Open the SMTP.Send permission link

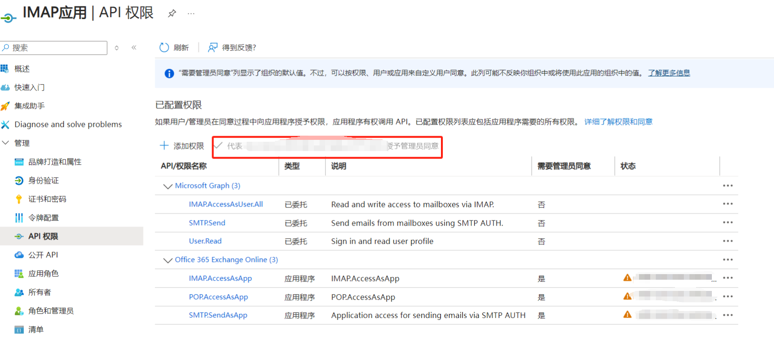coord(207,223)
